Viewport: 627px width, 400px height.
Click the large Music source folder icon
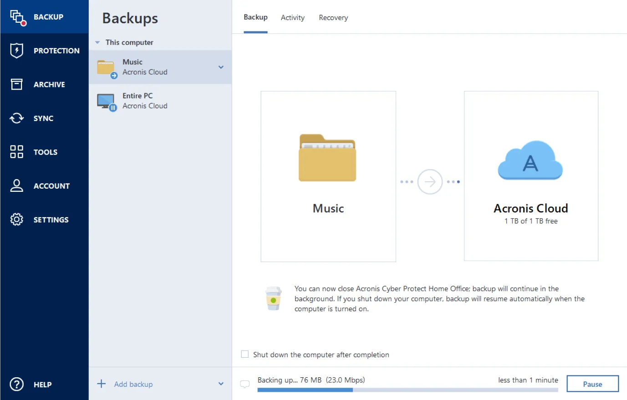[327, 158]
